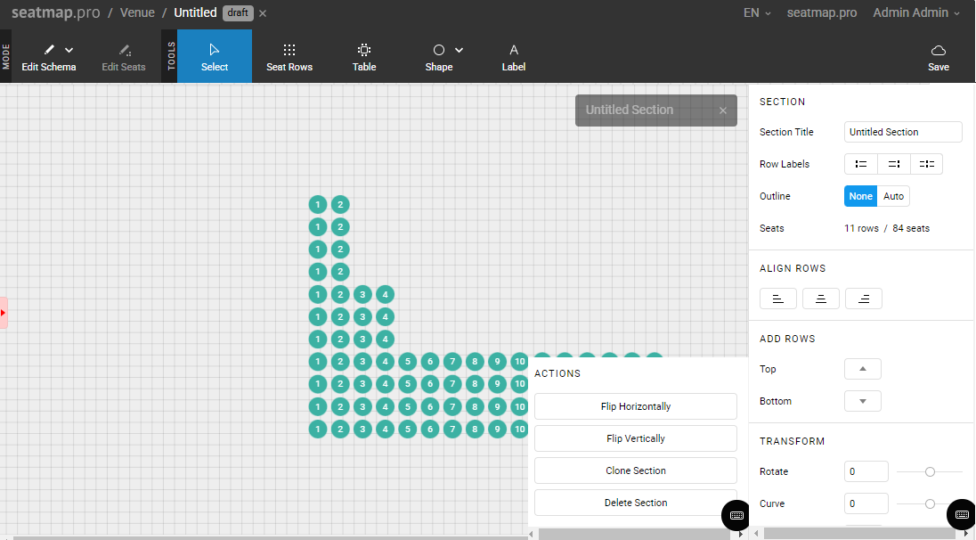The image size is (976, 540).
Task: Click Flip Horizontally button
Action: click(635, 406)
